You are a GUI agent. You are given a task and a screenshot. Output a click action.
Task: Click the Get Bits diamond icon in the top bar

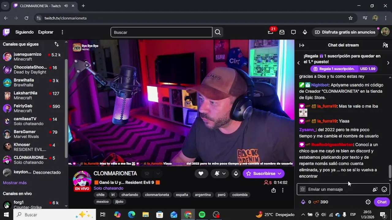click(x=305, y=32)
